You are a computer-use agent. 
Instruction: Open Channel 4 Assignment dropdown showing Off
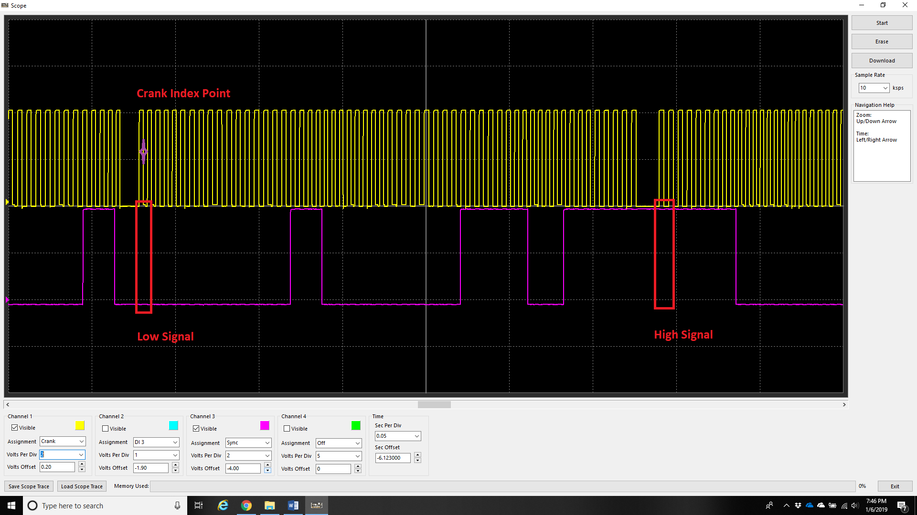(x=339, y=443)
